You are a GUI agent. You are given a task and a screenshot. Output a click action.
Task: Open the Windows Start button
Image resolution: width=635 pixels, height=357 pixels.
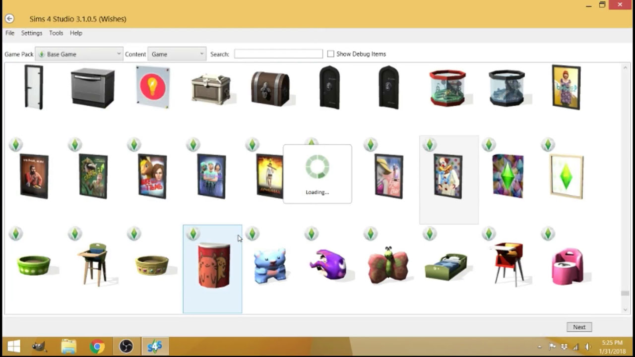[x=13, y=346]
